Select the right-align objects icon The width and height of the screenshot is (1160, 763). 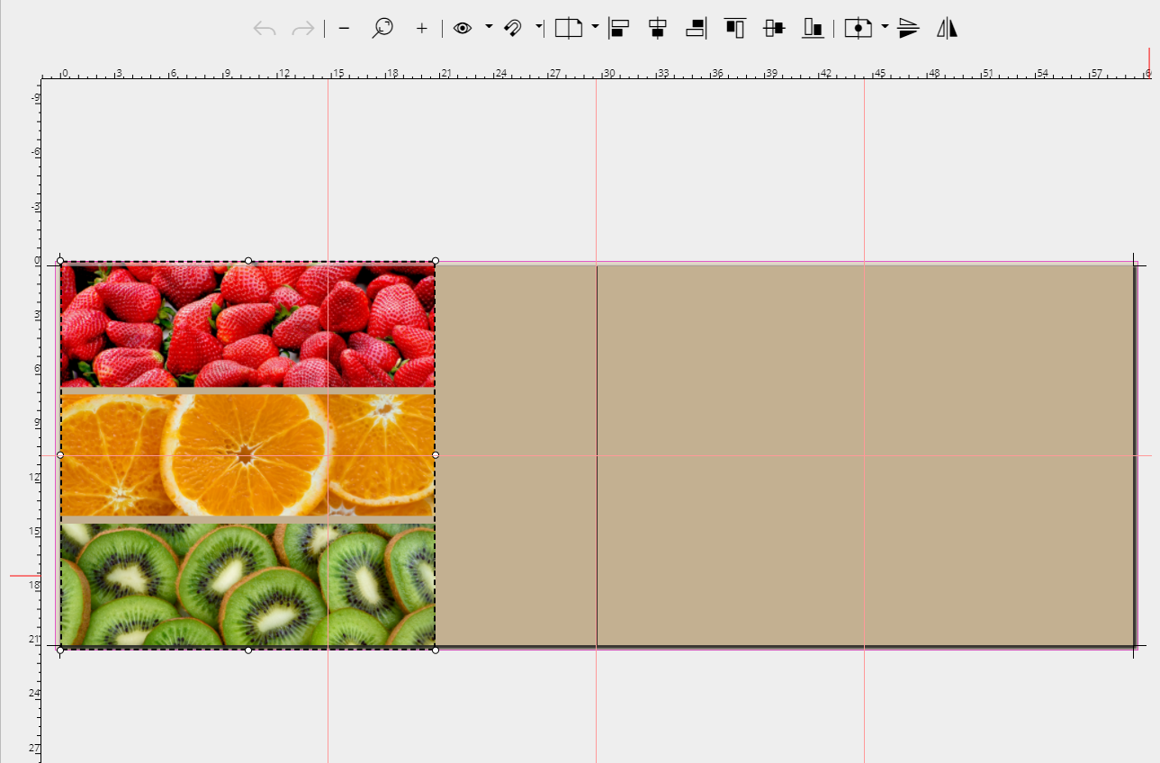(x=694, y=28)
